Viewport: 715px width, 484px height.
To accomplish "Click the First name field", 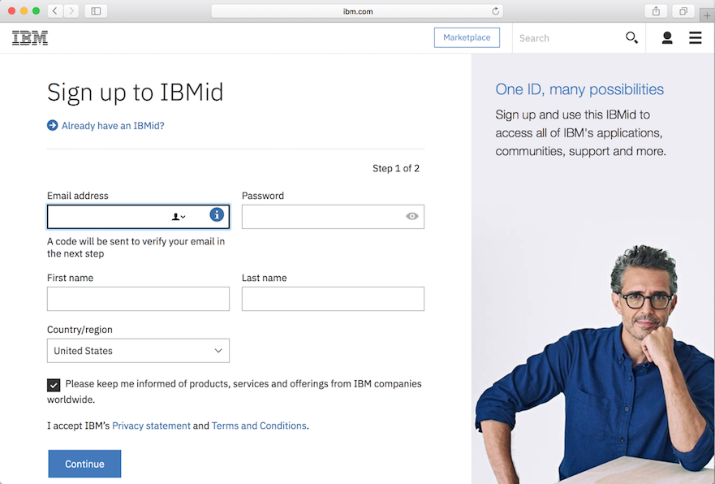I will 138,299.
